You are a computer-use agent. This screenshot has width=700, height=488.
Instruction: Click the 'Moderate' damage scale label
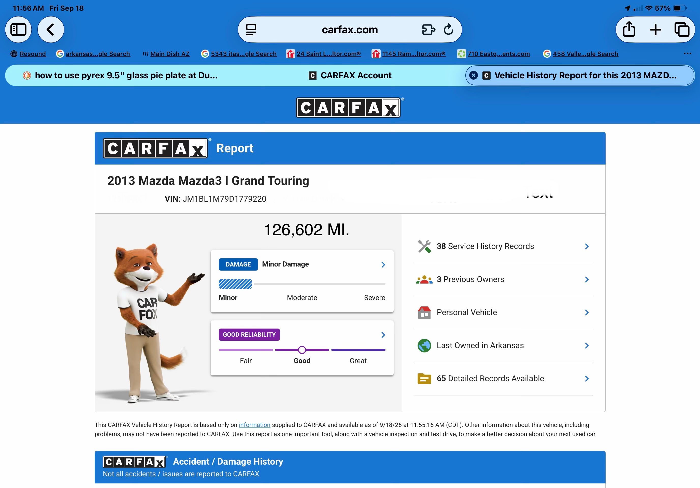[302, 298]
